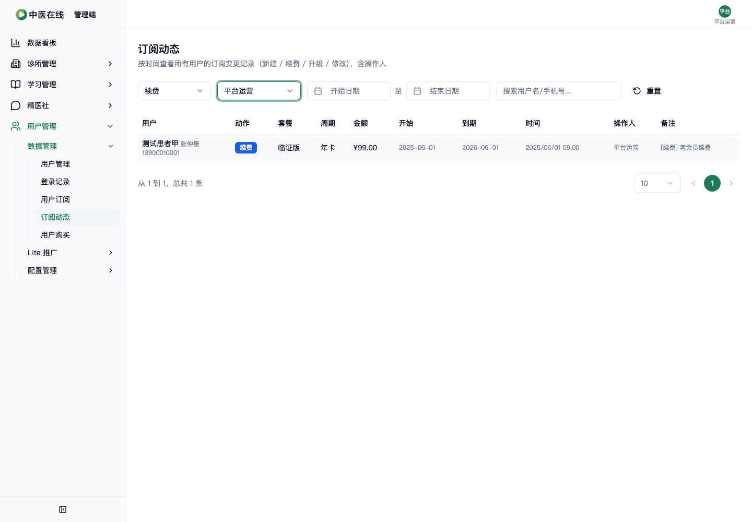752x522 pixels.
Task: Click the blue 续费 tag in the row
Action: (246, 148)
